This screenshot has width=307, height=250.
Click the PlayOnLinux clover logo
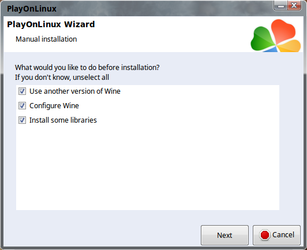[276, 35]
